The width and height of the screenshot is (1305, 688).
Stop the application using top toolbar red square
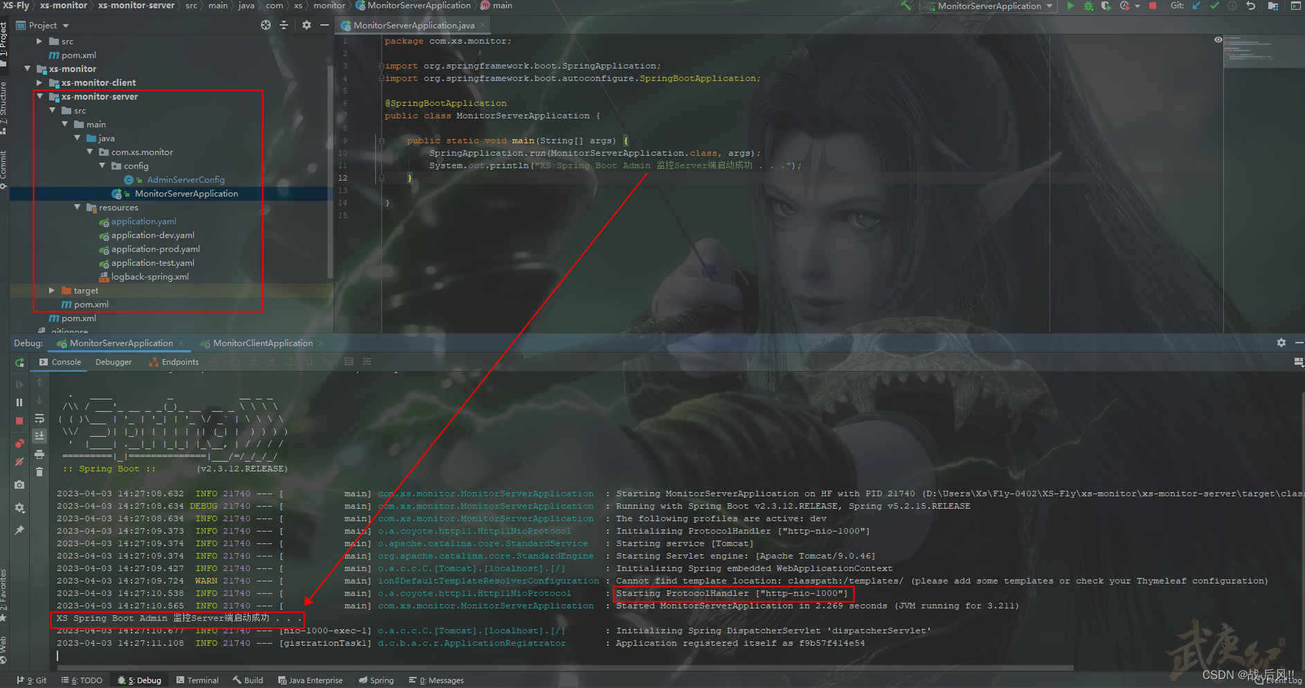pyautogui.click(x=1153, y=6)
